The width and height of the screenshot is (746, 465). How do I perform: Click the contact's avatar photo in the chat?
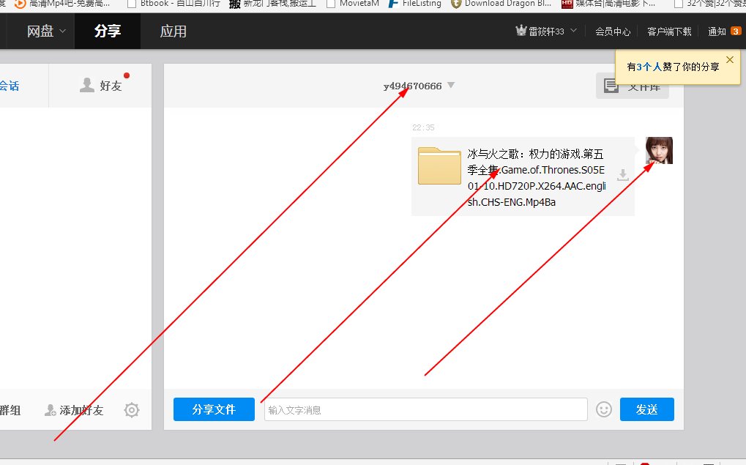(x=659, y=150)
